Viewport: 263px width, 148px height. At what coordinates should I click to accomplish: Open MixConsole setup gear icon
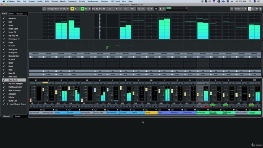(x=261, y=9)
